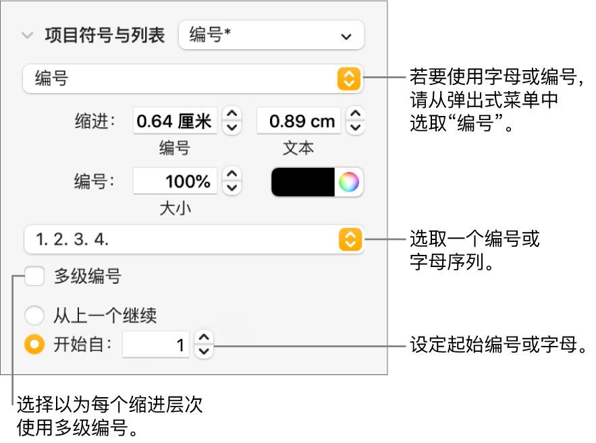Open the 编号* list style dropdown
Screen dimensions: 596x443
tap(271, 36)
